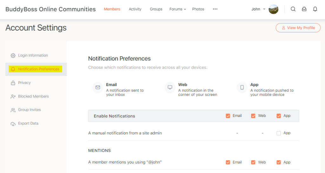Viewport: 325px width, 173px height.
Task: Open the notifications bell in header
Action: pyautogui.click(x=315, y=9)
